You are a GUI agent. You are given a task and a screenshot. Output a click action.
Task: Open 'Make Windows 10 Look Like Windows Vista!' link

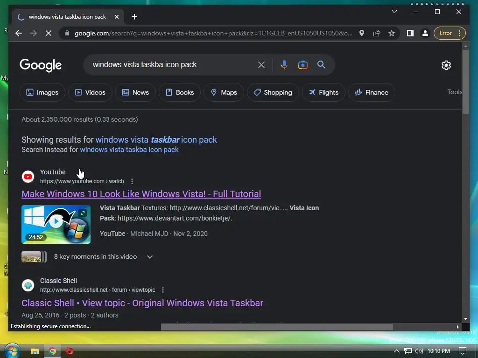tap(141, 194)
